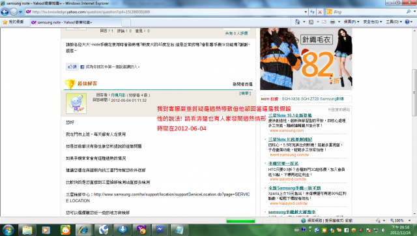Expand the feeds dropdown arrow

tap(317, 22)
